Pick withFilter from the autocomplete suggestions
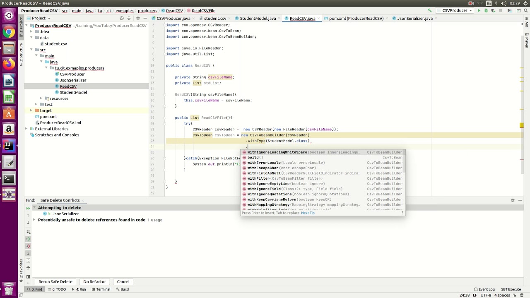530x298 pixels. coord(323,178)
